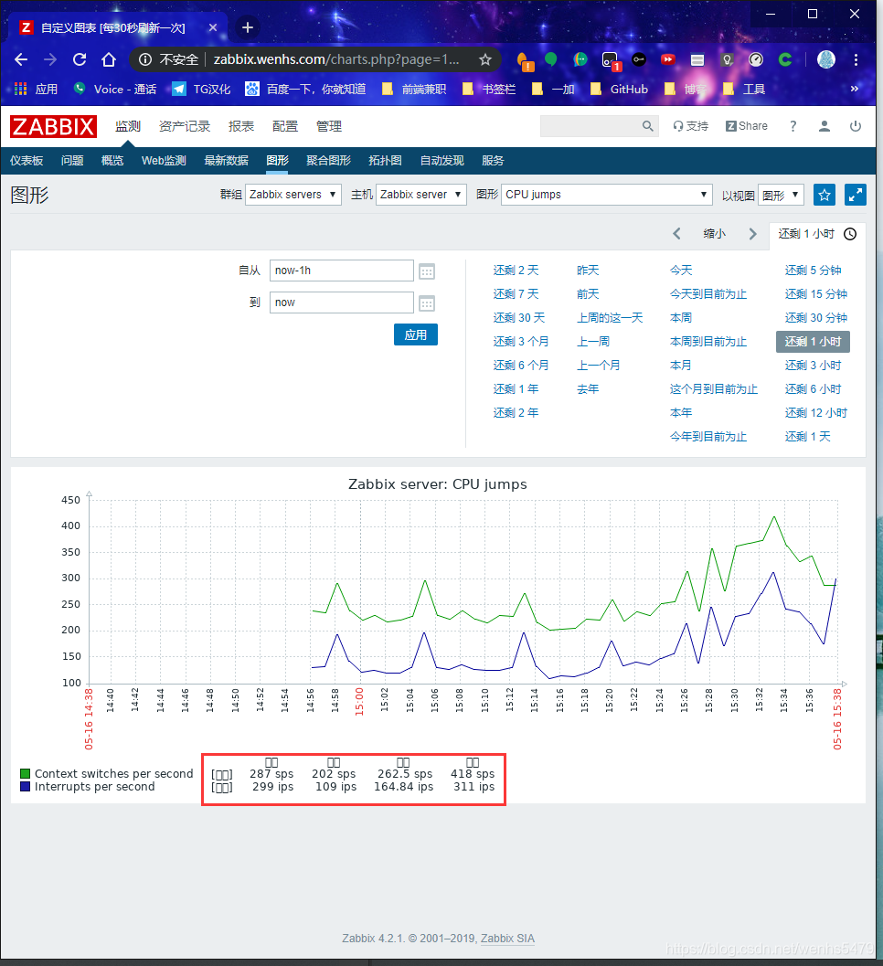The image size is (883, 966).
Task: Click site info not-secure icon
Action: 145,59
